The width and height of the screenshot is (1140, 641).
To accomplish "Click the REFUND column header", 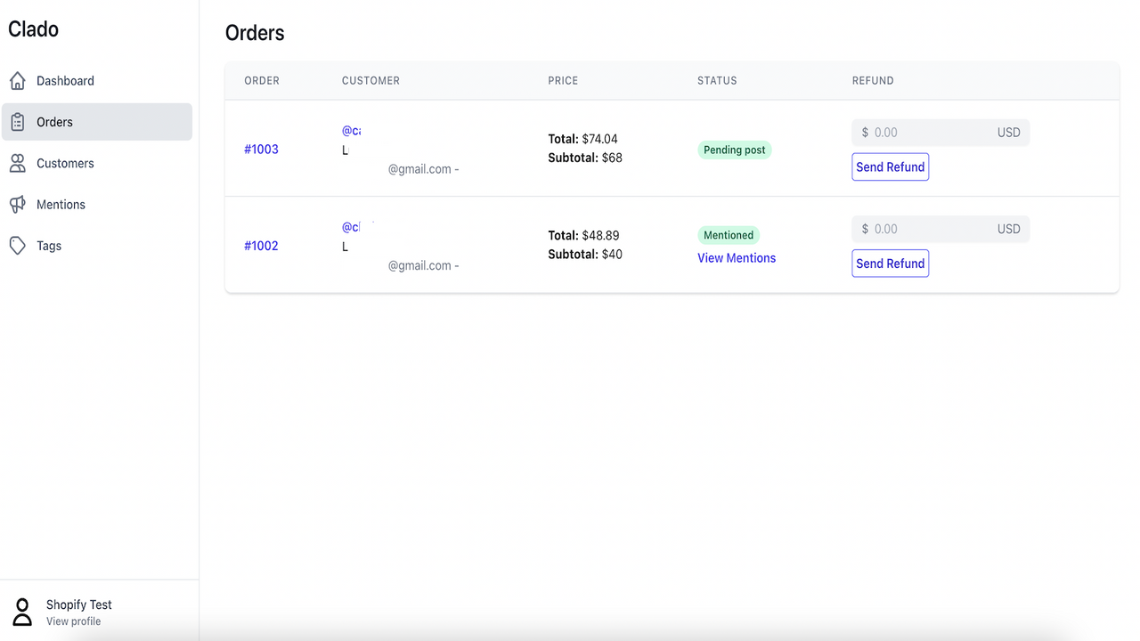I will tap(873, 81).
